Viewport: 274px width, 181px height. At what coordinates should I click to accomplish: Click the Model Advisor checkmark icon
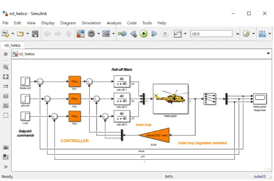point(246,33)
